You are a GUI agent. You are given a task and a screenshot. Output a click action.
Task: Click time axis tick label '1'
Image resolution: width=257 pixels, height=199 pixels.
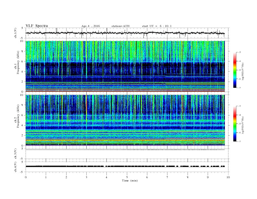[46, 177]
